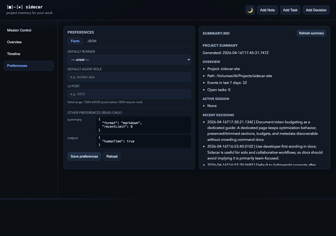Click the summary JSON read-only block

click(144, 125)
